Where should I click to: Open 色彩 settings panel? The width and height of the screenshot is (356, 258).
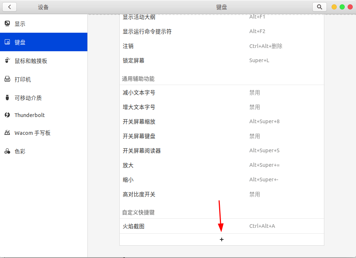coord(44,151)
